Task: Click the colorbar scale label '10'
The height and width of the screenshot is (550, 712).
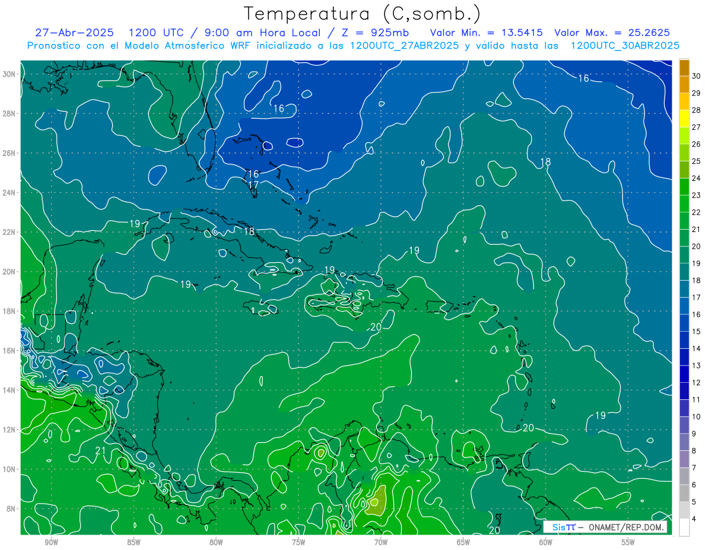Action: pos(697,417)
